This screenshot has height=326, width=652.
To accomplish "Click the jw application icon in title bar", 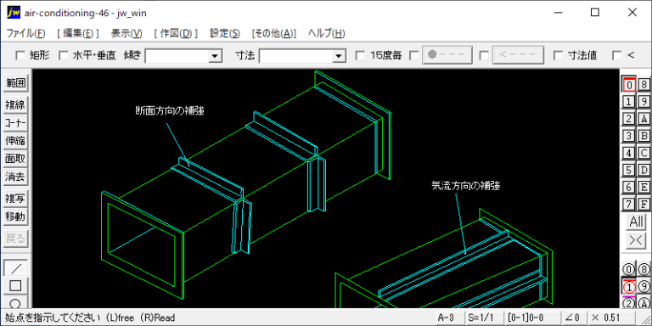I will [14, 13].
